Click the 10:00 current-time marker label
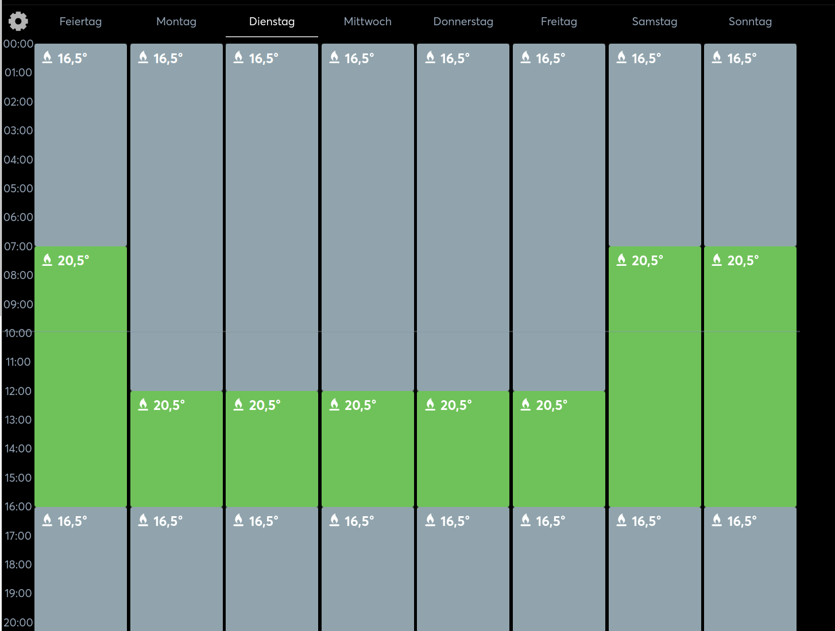This screenshot has width=835, height=631. [x=18, y=333]
